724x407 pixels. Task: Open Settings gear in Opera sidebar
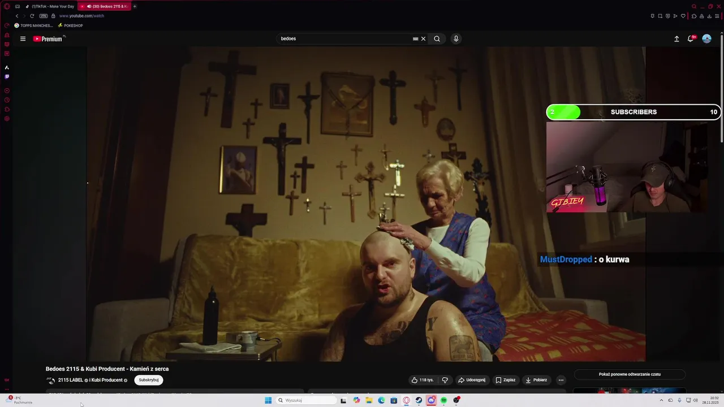pyautogui.click(x=7, y=119)
